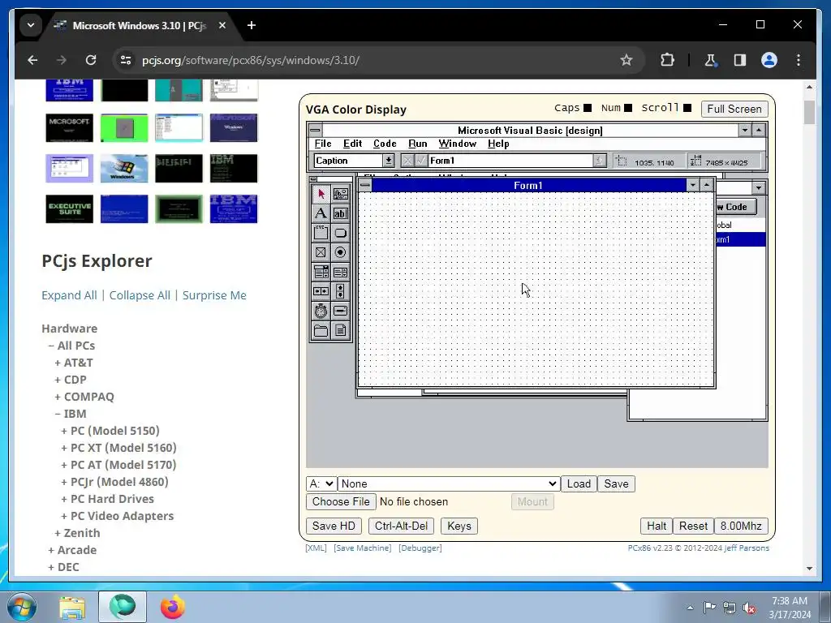Select the File List Box tool
This screenshot has height=623, width=831.
340,331
